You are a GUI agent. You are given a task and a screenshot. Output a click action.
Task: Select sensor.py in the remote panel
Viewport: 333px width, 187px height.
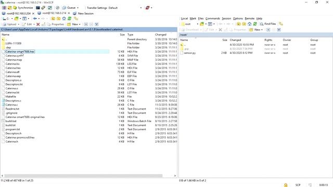point(189,53)
